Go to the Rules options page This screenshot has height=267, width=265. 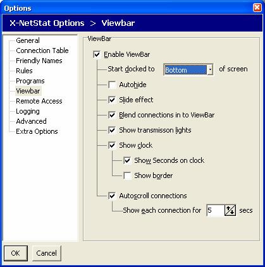pos(24,71)
